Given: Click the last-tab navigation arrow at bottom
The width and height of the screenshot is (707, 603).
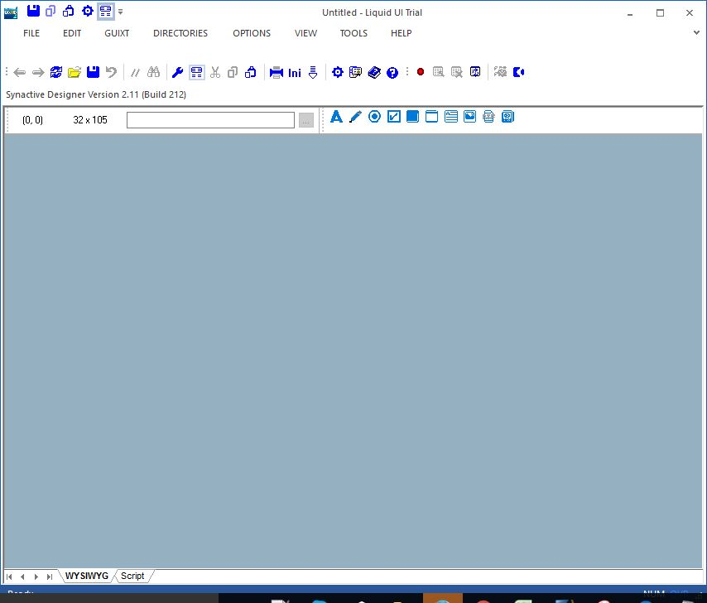Looking at the screenshot, I should pos(50,576).
